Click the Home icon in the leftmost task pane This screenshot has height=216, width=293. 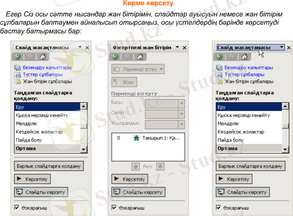tap(42, 56)
